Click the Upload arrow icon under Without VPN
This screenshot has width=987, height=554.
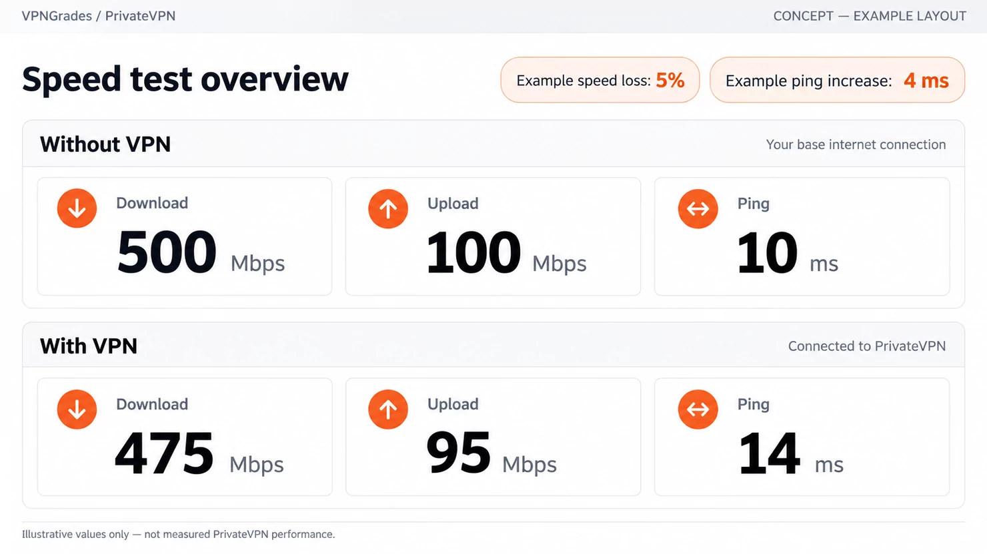pyautogui.click(x=388, y=208)
